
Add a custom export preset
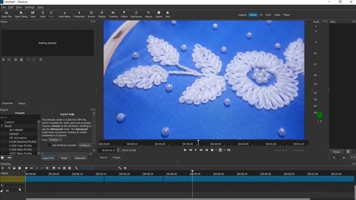[2, 158]
